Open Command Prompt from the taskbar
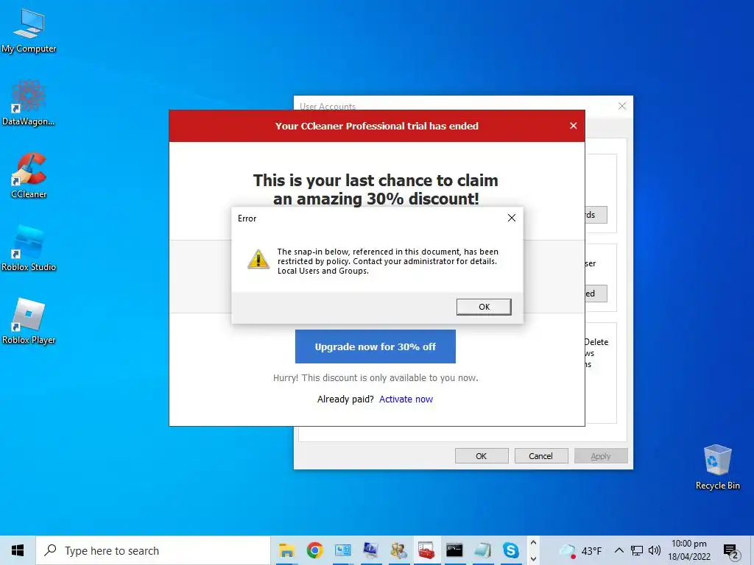The width and height of the screenshot is (754, 565). (454, 550)
